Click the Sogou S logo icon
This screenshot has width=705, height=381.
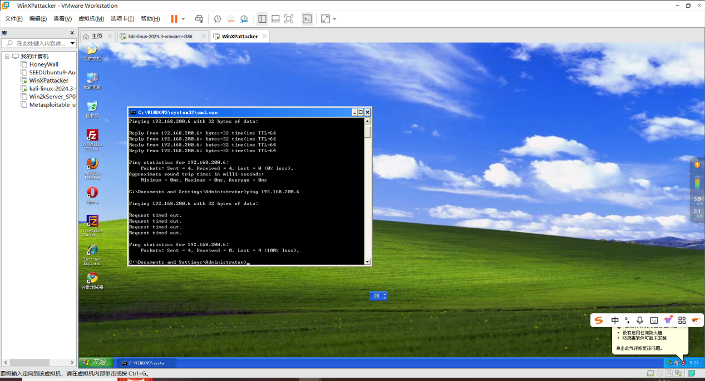[599, 320]
